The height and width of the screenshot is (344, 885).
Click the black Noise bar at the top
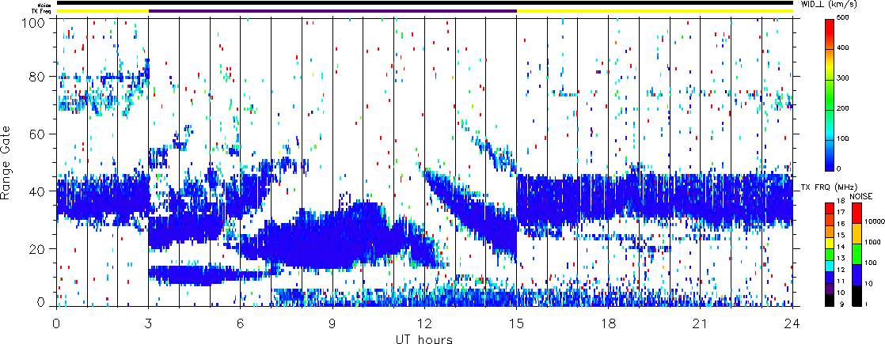[424, 3]
